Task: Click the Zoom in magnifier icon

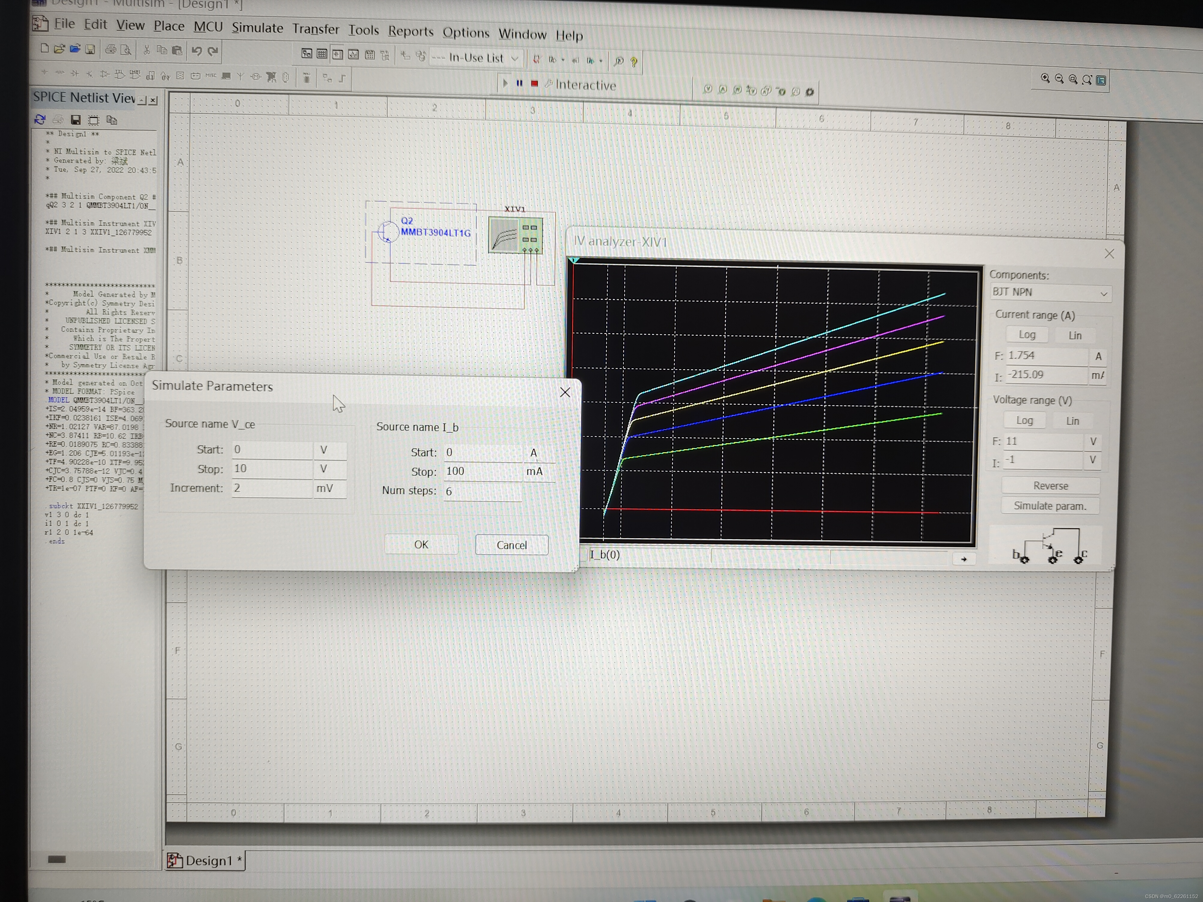Action: 1045,79
